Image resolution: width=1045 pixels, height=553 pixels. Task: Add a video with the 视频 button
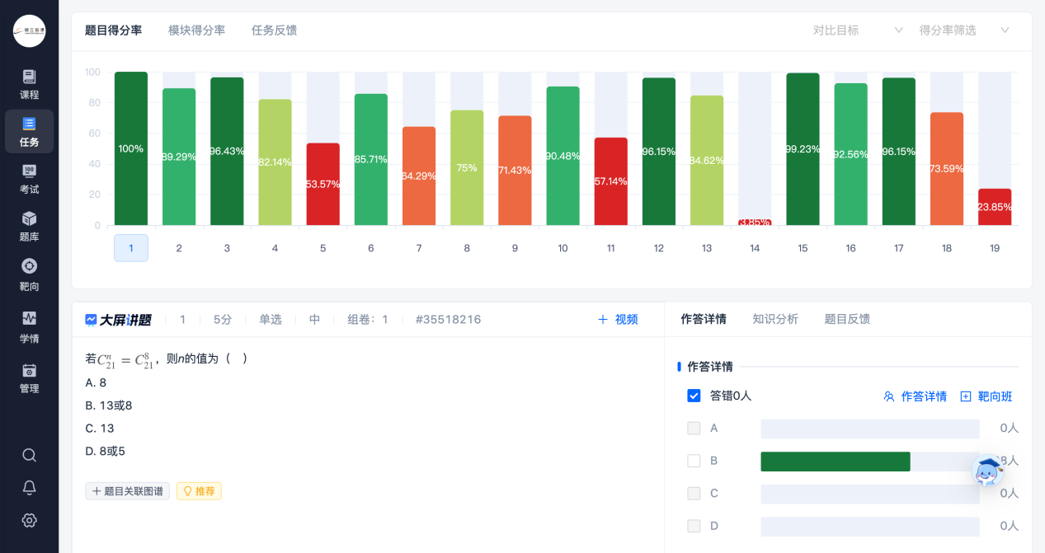(x=618, y=320)
